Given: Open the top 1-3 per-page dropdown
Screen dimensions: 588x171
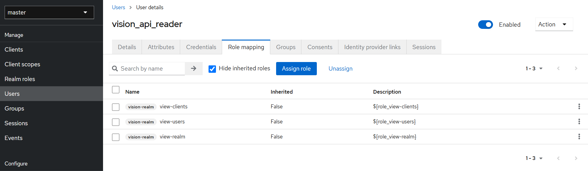Looking at the screenshot, I should pos(534,68).
